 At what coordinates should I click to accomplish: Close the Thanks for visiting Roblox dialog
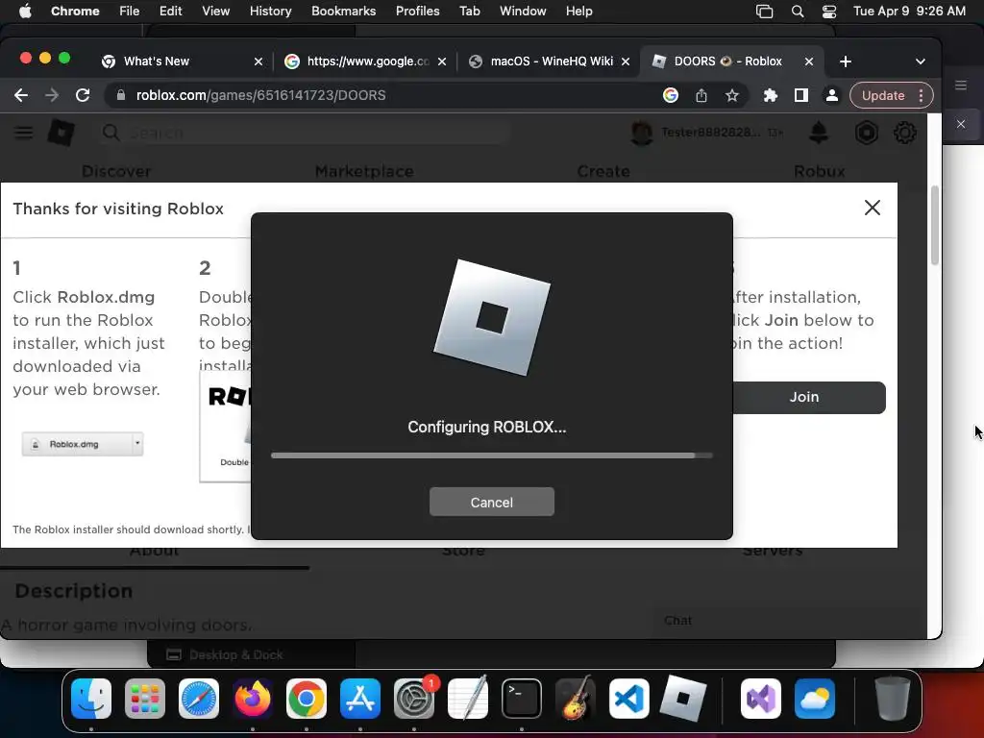pos(873,208)
